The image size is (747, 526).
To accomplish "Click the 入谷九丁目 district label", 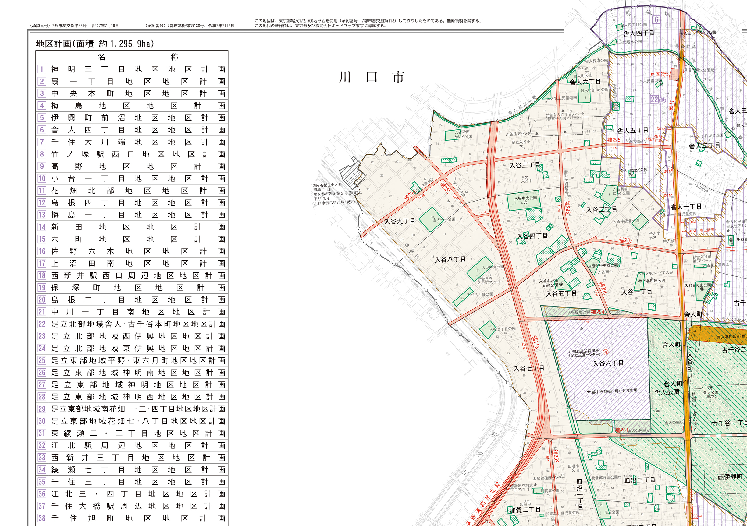I will click(400, 221).
